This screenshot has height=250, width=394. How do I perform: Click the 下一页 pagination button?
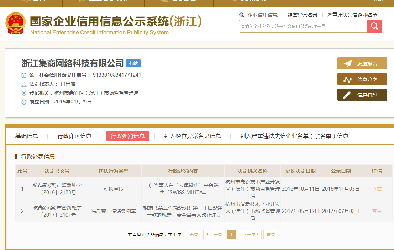coord(250,234)
